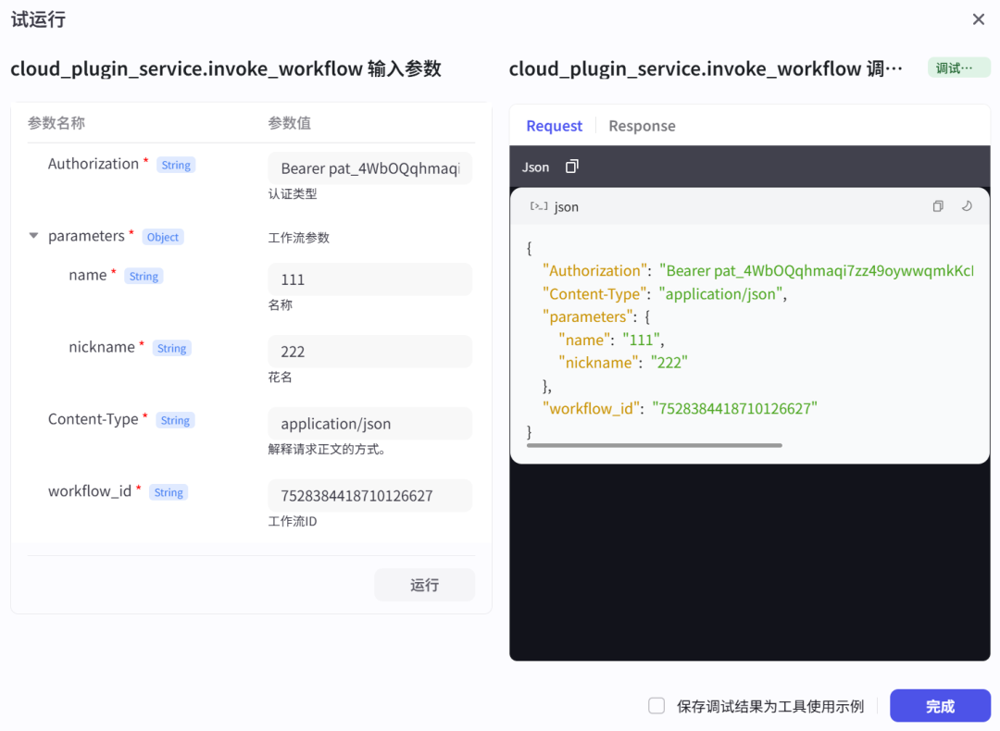Select the Request tab
This screenshot has width=1000, height=731.
[554, 126]
